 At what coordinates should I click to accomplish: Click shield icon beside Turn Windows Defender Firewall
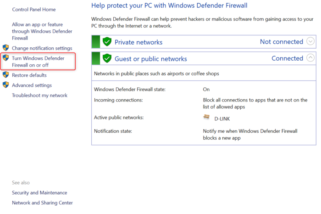6,58
